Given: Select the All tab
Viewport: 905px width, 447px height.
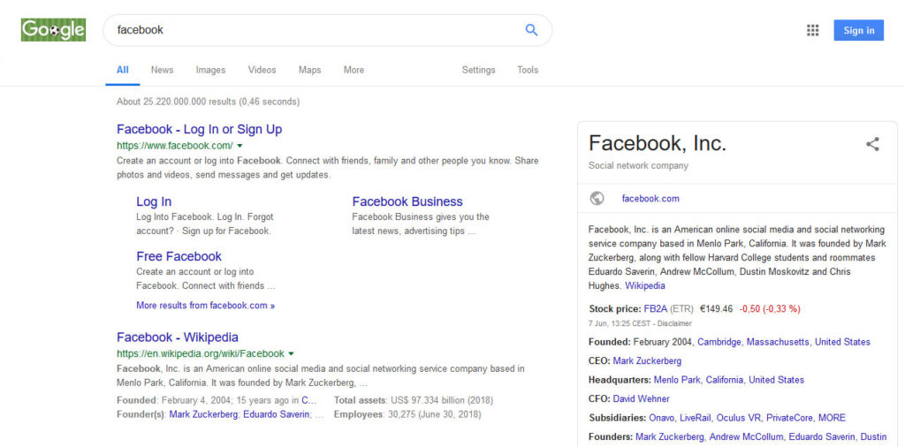Looking at the screenshot, I should [x=122, y=70].
